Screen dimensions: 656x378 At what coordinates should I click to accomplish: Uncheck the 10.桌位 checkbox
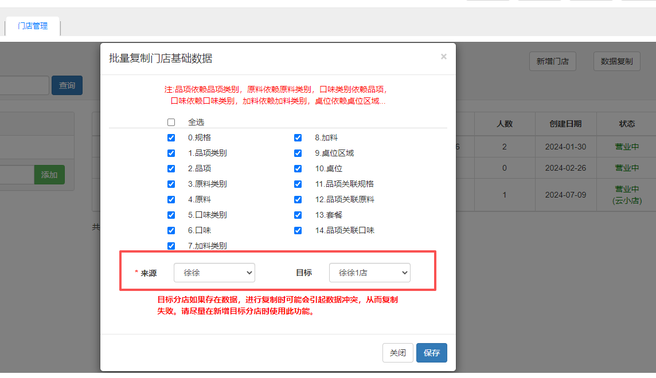pos(298,168)
